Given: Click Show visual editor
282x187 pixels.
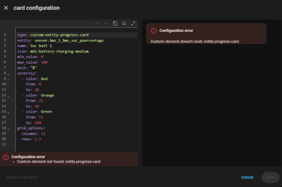Looking at the screenshot, I should (x=22, y=177).
